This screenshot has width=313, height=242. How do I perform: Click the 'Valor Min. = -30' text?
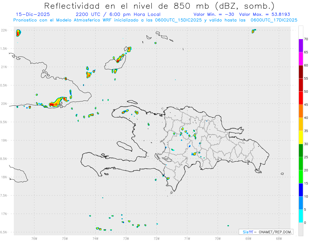click(x=214, y=14)
